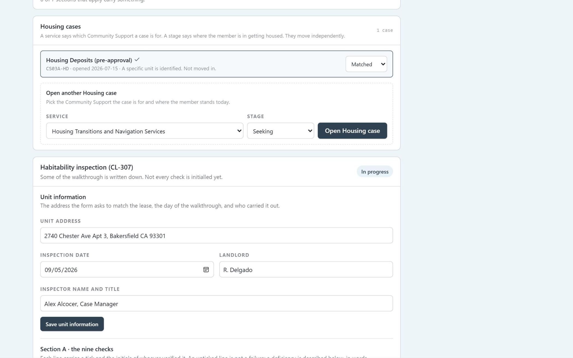Open the inspection date calendar picker
The width and height of the screenshot is (573, 358).
[x=206, y=270]
